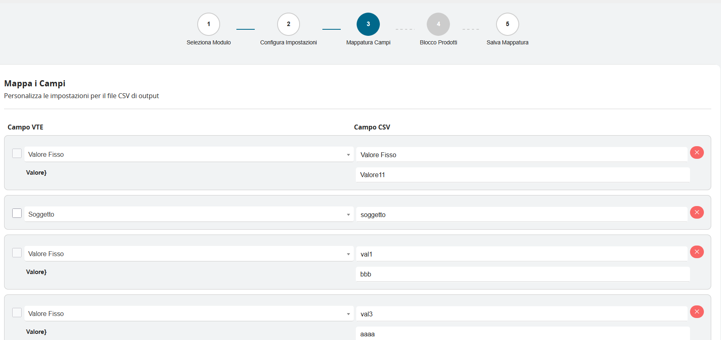
Task: Delete the Valore11 fixed value mapping row
Action: 697,153
